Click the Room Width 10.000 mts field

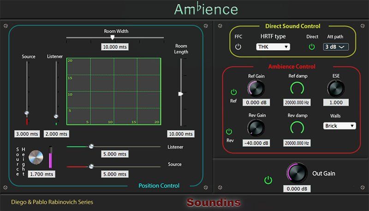click(x=115, y=47)
